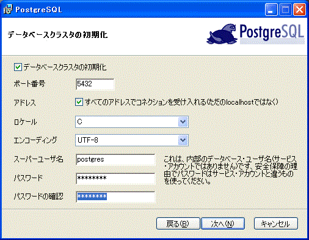Click the キャンセル button
Image resolution: width=309 pixels, height=240 pixels.
276,223
